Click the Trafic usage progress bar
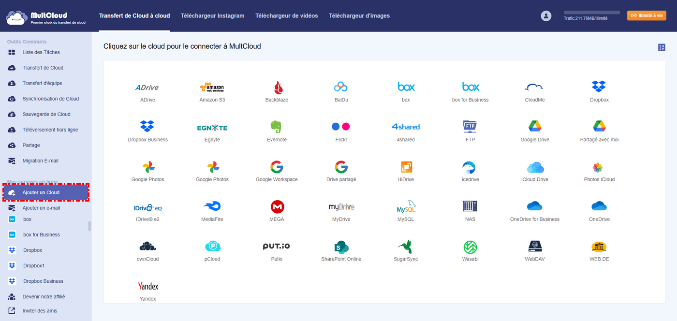Image resolution: width=677 pixels, height=321 pixels. (592, 12)
